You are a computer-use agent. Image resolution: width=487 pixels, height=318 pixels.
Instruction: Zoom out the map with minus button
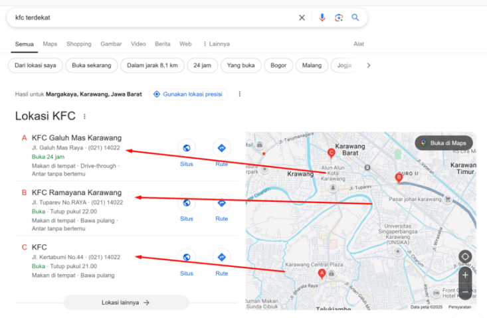pos(465,292)
